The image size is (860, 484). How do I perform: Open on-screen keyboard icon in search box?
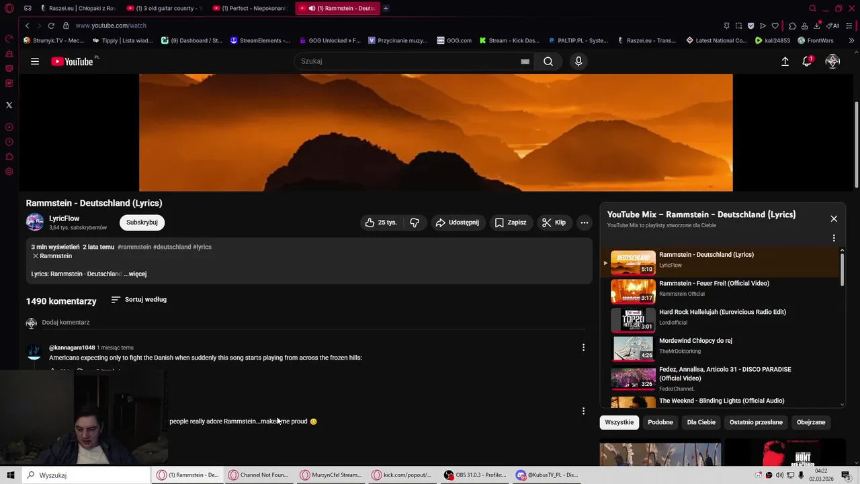coord(525,61)
